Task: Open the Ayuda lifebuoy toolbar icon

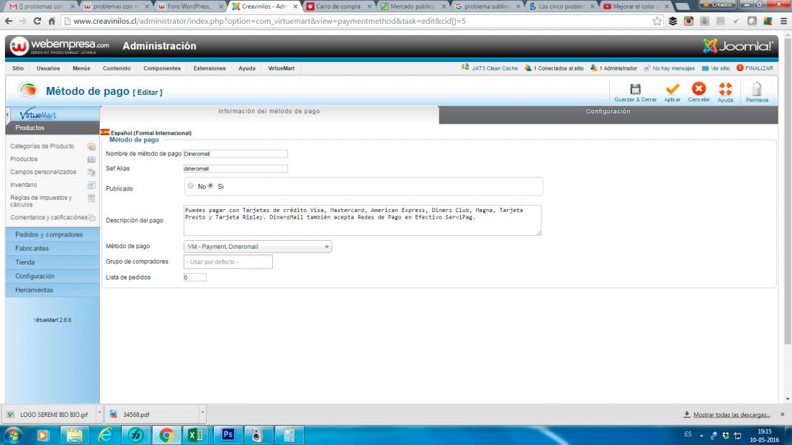Action: tap(725, 89)
